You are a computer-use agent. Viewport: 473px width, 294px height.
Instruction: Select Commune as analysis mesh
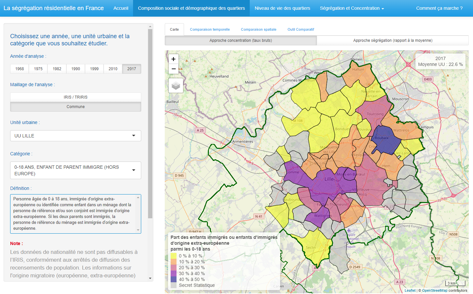pos(76,107)
